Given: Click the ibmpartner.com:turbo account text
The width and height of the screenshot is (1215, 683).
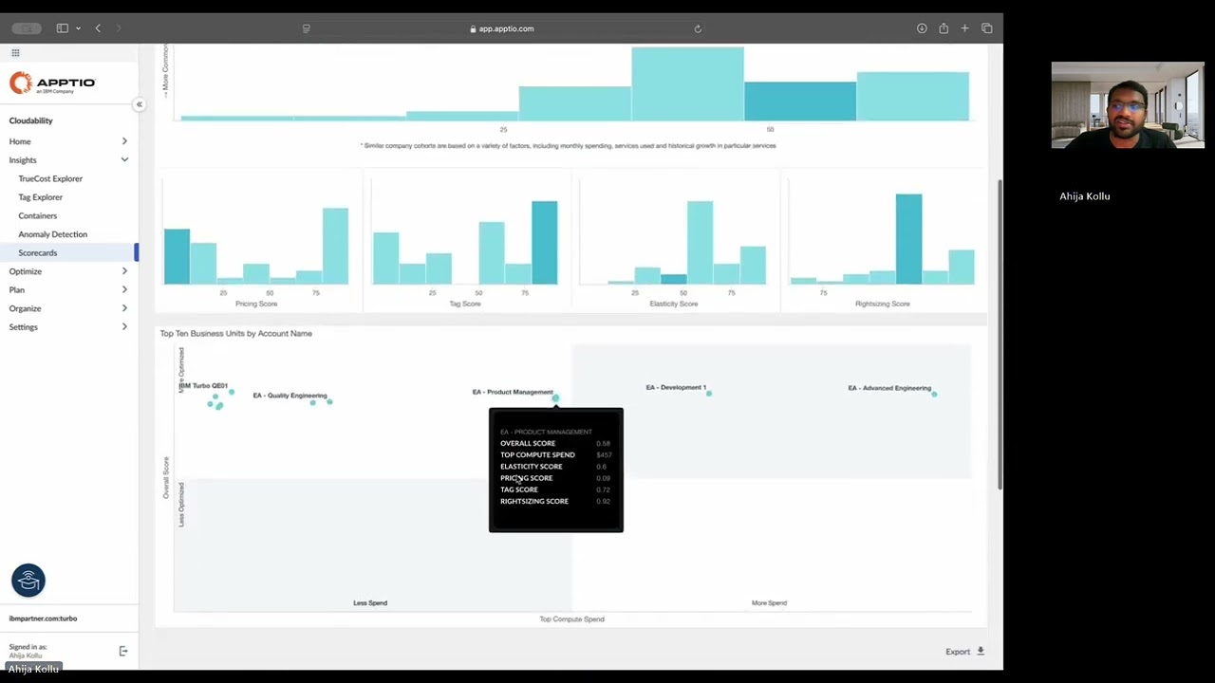Looking at the screenshot, I should click(43, 618).
